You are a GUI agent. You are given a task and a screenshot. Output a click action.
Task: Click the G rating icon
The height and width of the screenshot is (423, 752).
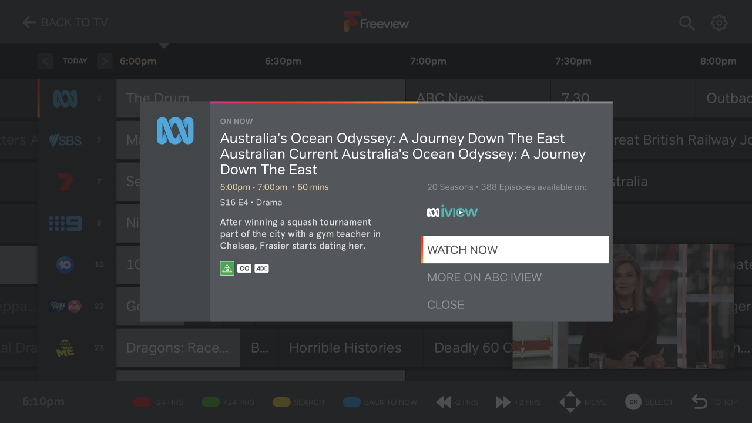227,268
